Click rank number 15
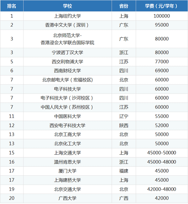 click(12, 153)
